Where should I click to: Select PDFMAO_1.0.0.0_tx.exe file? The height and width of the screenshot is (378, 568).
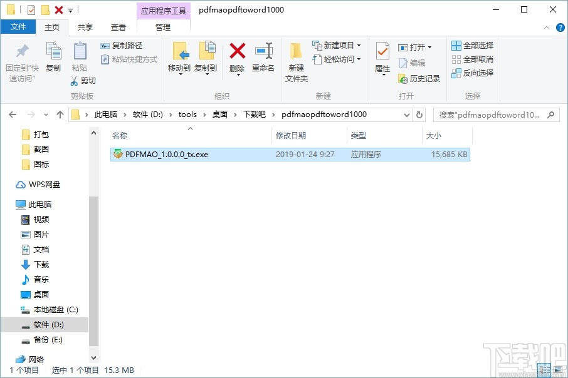290,155
